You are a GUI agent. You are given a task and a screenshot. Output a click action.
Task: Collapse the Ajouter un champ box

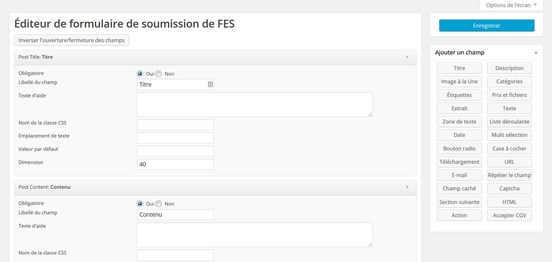click(536, 52)
